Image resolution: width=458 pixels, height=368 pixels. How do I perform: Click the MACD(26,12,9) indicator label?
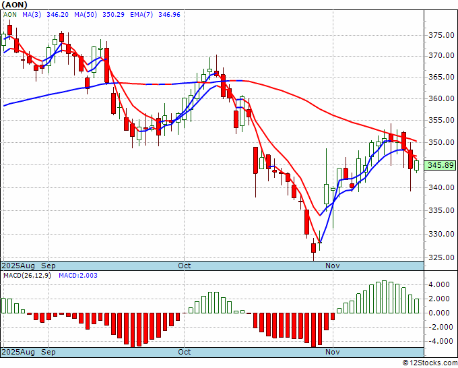click(27, 276)
